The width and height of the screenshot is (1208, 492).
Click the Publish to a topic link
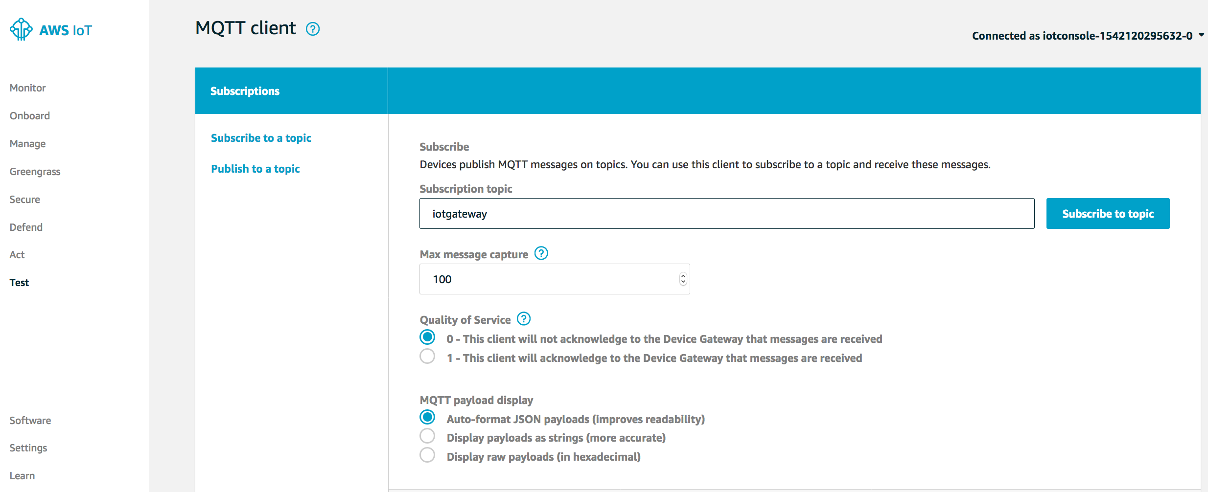pyautogui.click(x=256, y=169)
